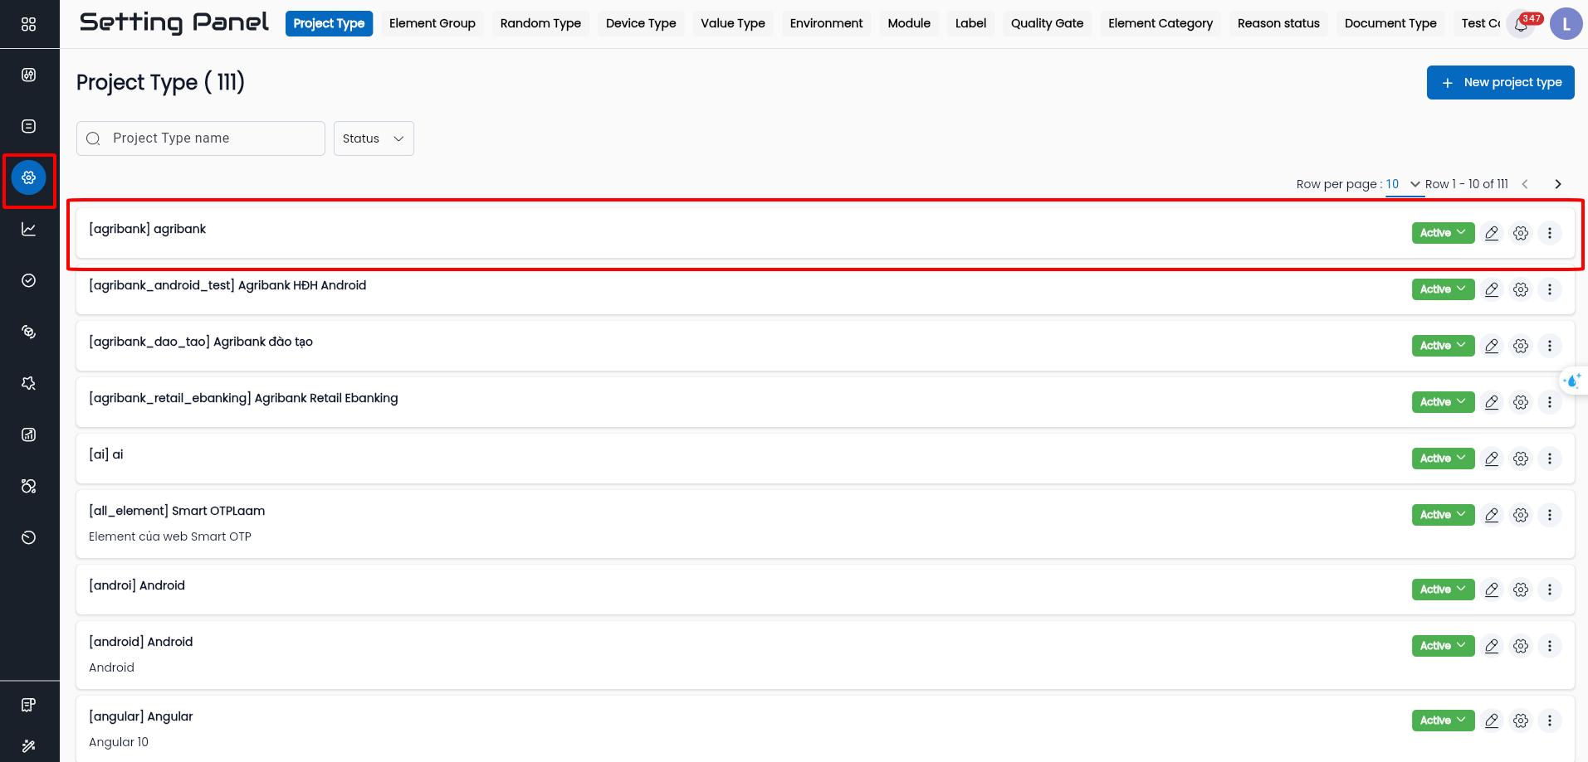
Task: Click edit pencil for Agribank Retail Ebanking
Action: (x=1492, y=402)
